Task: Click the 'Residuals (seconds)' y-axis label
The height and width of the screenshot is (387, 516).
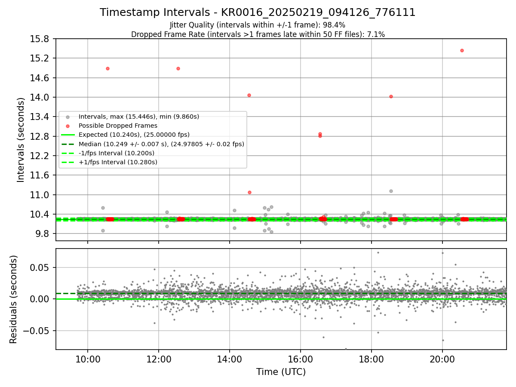Action: point(14,299)
